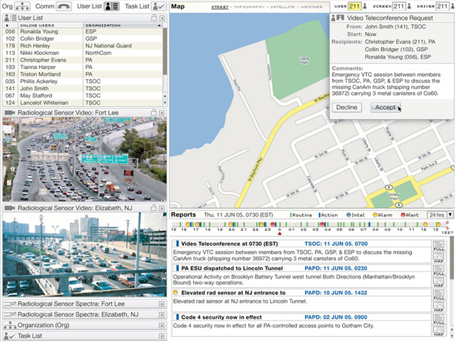Open full view of Elevated rad sensor report

[x=439, y=294]
